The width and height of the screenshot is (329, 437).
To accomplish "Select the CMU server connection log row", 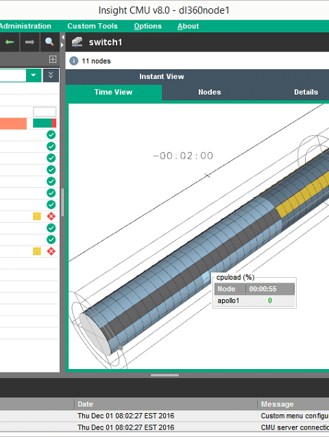I will point(164,427).
